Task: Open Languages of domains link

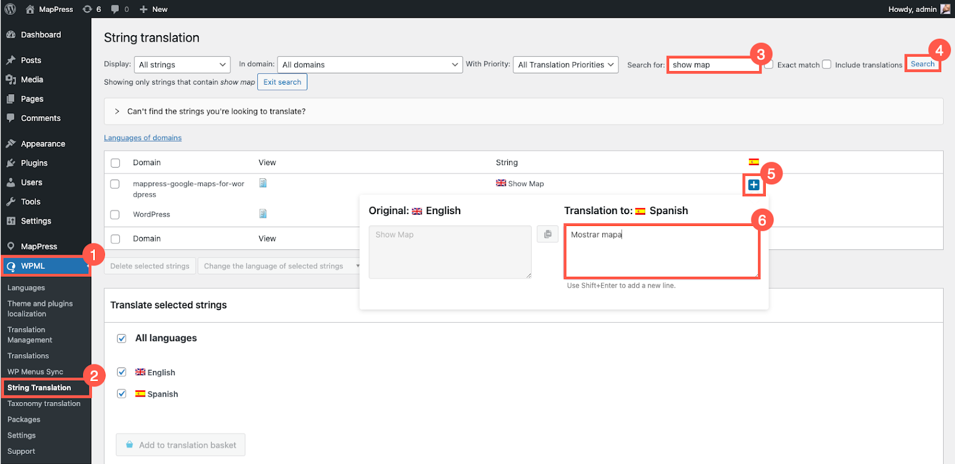Action: [143, 138]
